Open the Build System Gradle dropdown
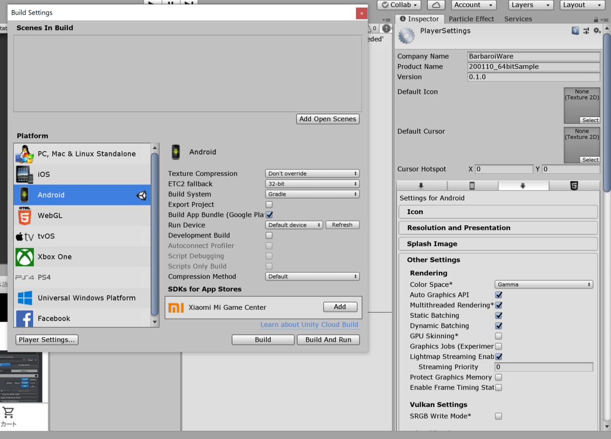The image size is (611, 439). pos(312,194)
